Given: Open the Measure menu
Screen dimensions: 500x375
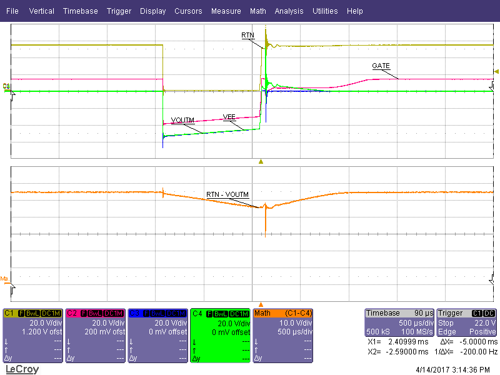Looking at the screenshot, I should pyautogui.click(x=226, y=11).
